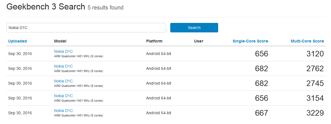Screen dimensions: 331x124
Task: Open Nokia D1C result scoring 3229 multi-core
Action: (63, 111)
